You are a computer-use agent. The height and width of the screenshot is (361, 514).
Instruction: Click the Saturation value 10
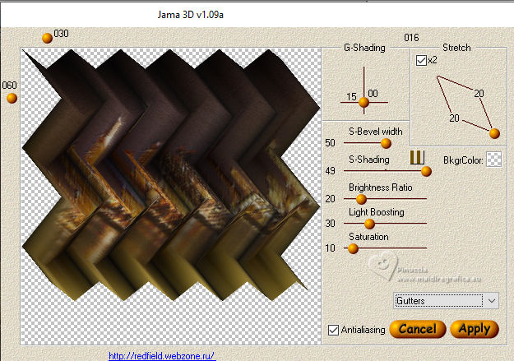330,248
